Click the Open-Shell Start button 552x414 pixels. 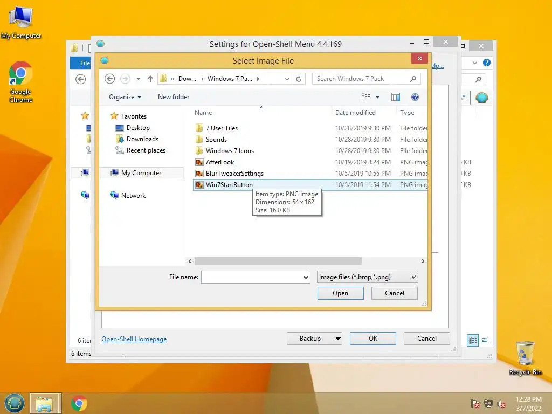15,403
